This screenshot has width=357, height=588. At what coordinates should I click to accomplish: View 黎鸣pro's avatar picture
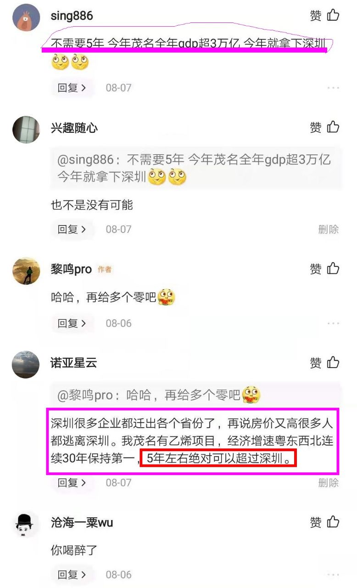click(x=26, y=271)
